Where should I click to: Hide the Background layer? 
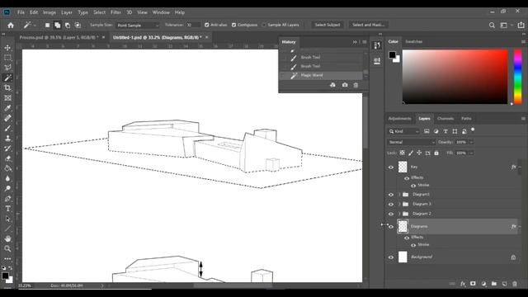(x=391, y=257)
